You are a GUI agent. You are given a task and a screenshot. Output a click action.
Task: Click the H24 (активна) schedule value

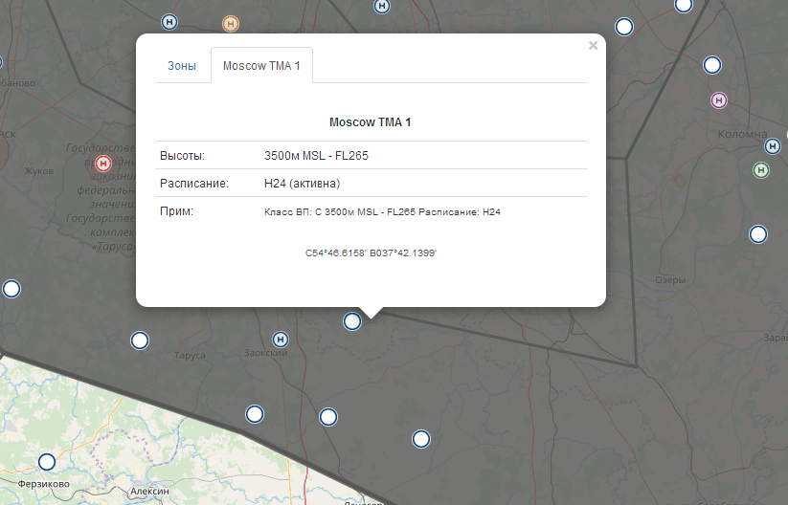pyautogui.click(x=302, y=183)
